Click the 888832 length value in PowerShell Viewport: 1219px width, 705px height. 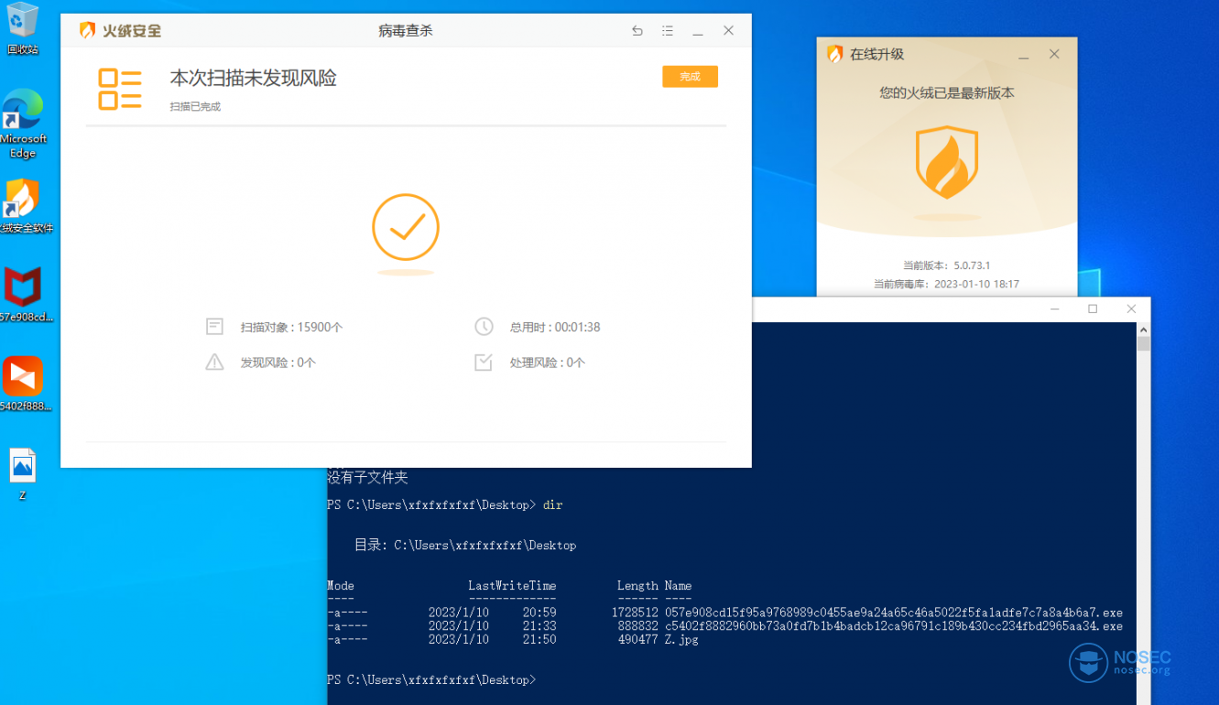[638, 626]
